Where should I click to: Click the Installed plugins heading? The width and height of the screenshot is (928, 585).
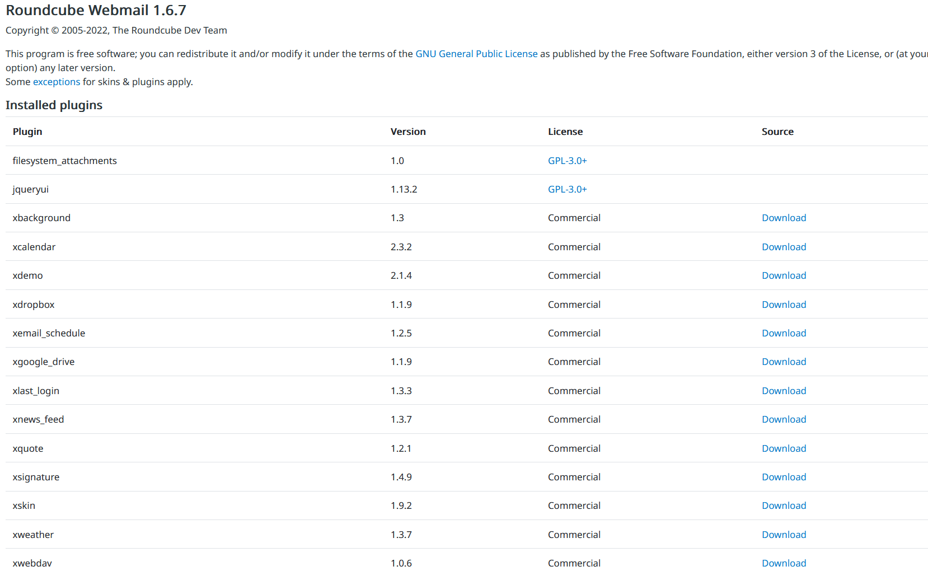point(54,105)
